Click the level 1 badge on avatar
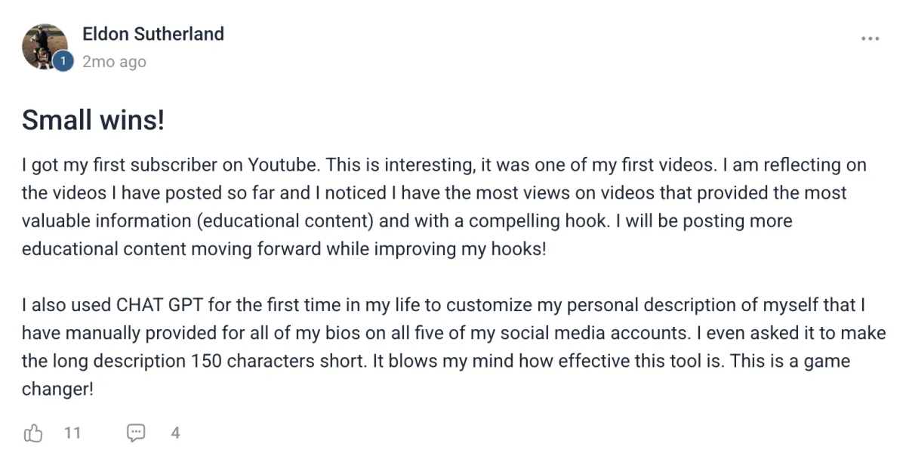This screenshot has height=453, width=906. pos(63,63)
